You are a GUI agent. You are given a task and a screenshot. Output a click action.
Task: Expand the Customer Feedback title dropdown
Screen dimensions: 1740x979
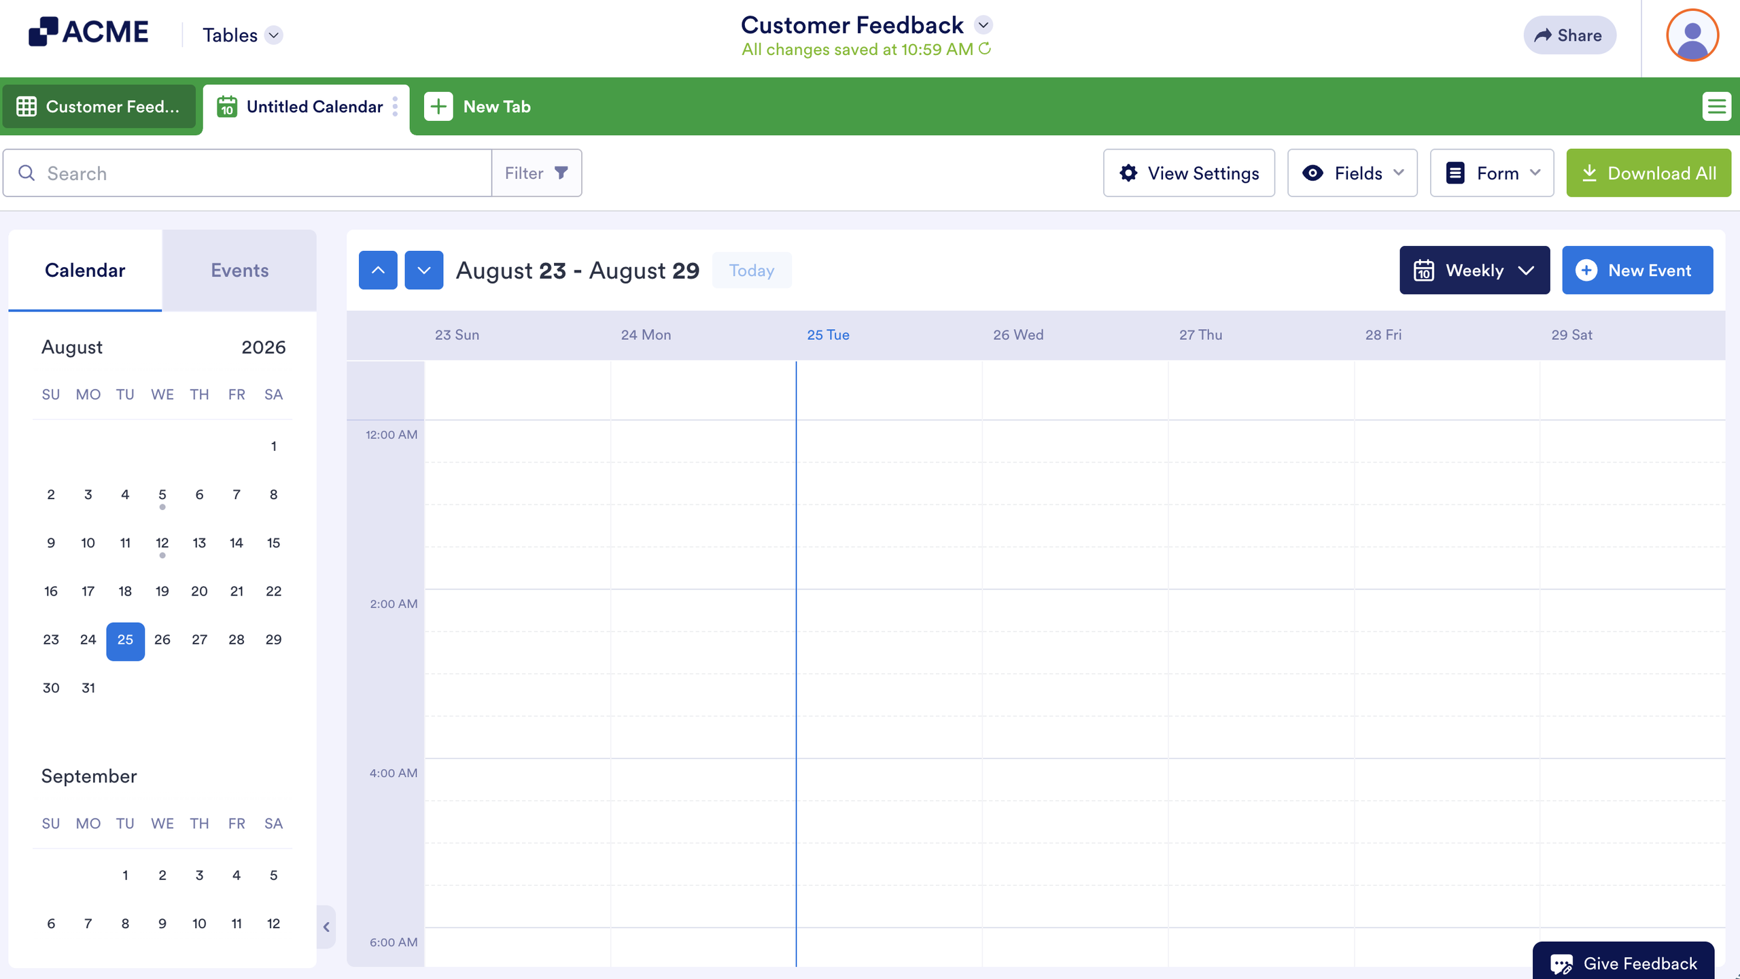coord(983,25)
